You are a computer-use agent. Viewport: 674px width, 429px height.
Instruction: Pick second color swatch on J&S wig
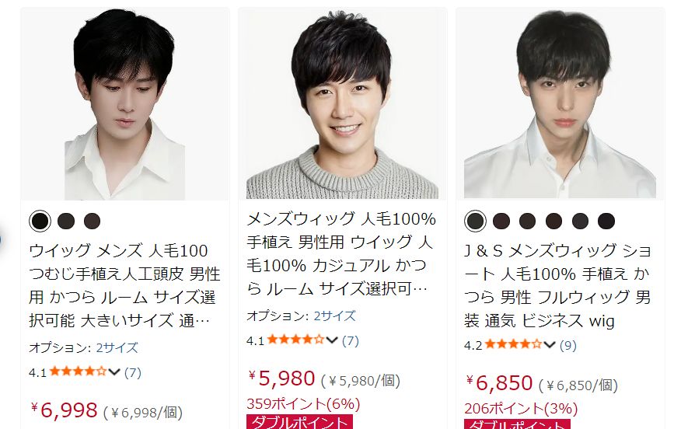(501, 221)
